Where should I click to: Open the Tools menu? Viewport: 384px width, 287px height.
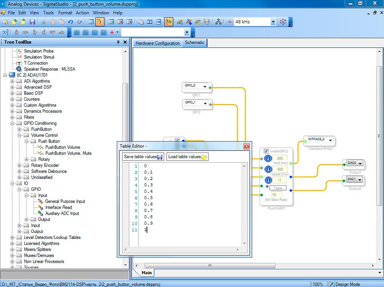48,13
